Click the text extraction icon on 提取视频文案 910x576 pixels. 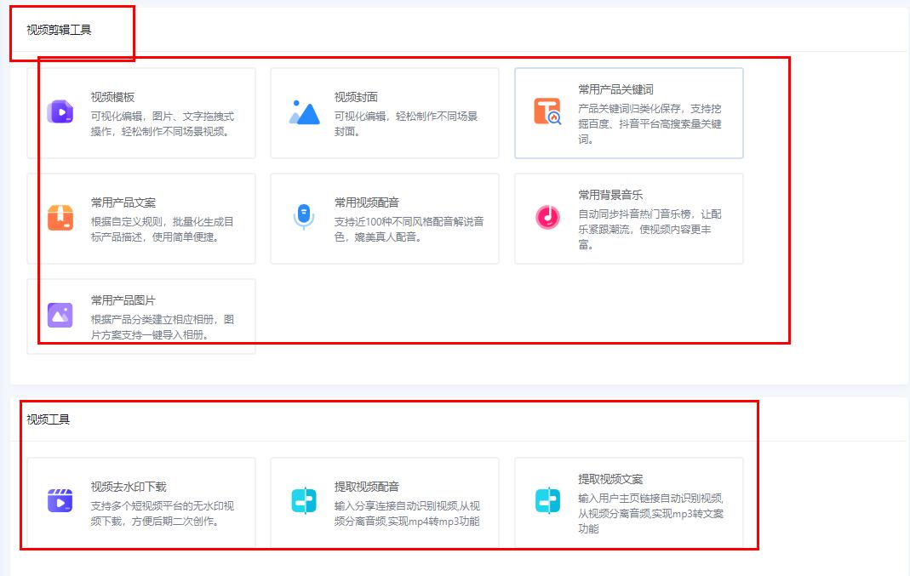point(546,502)
